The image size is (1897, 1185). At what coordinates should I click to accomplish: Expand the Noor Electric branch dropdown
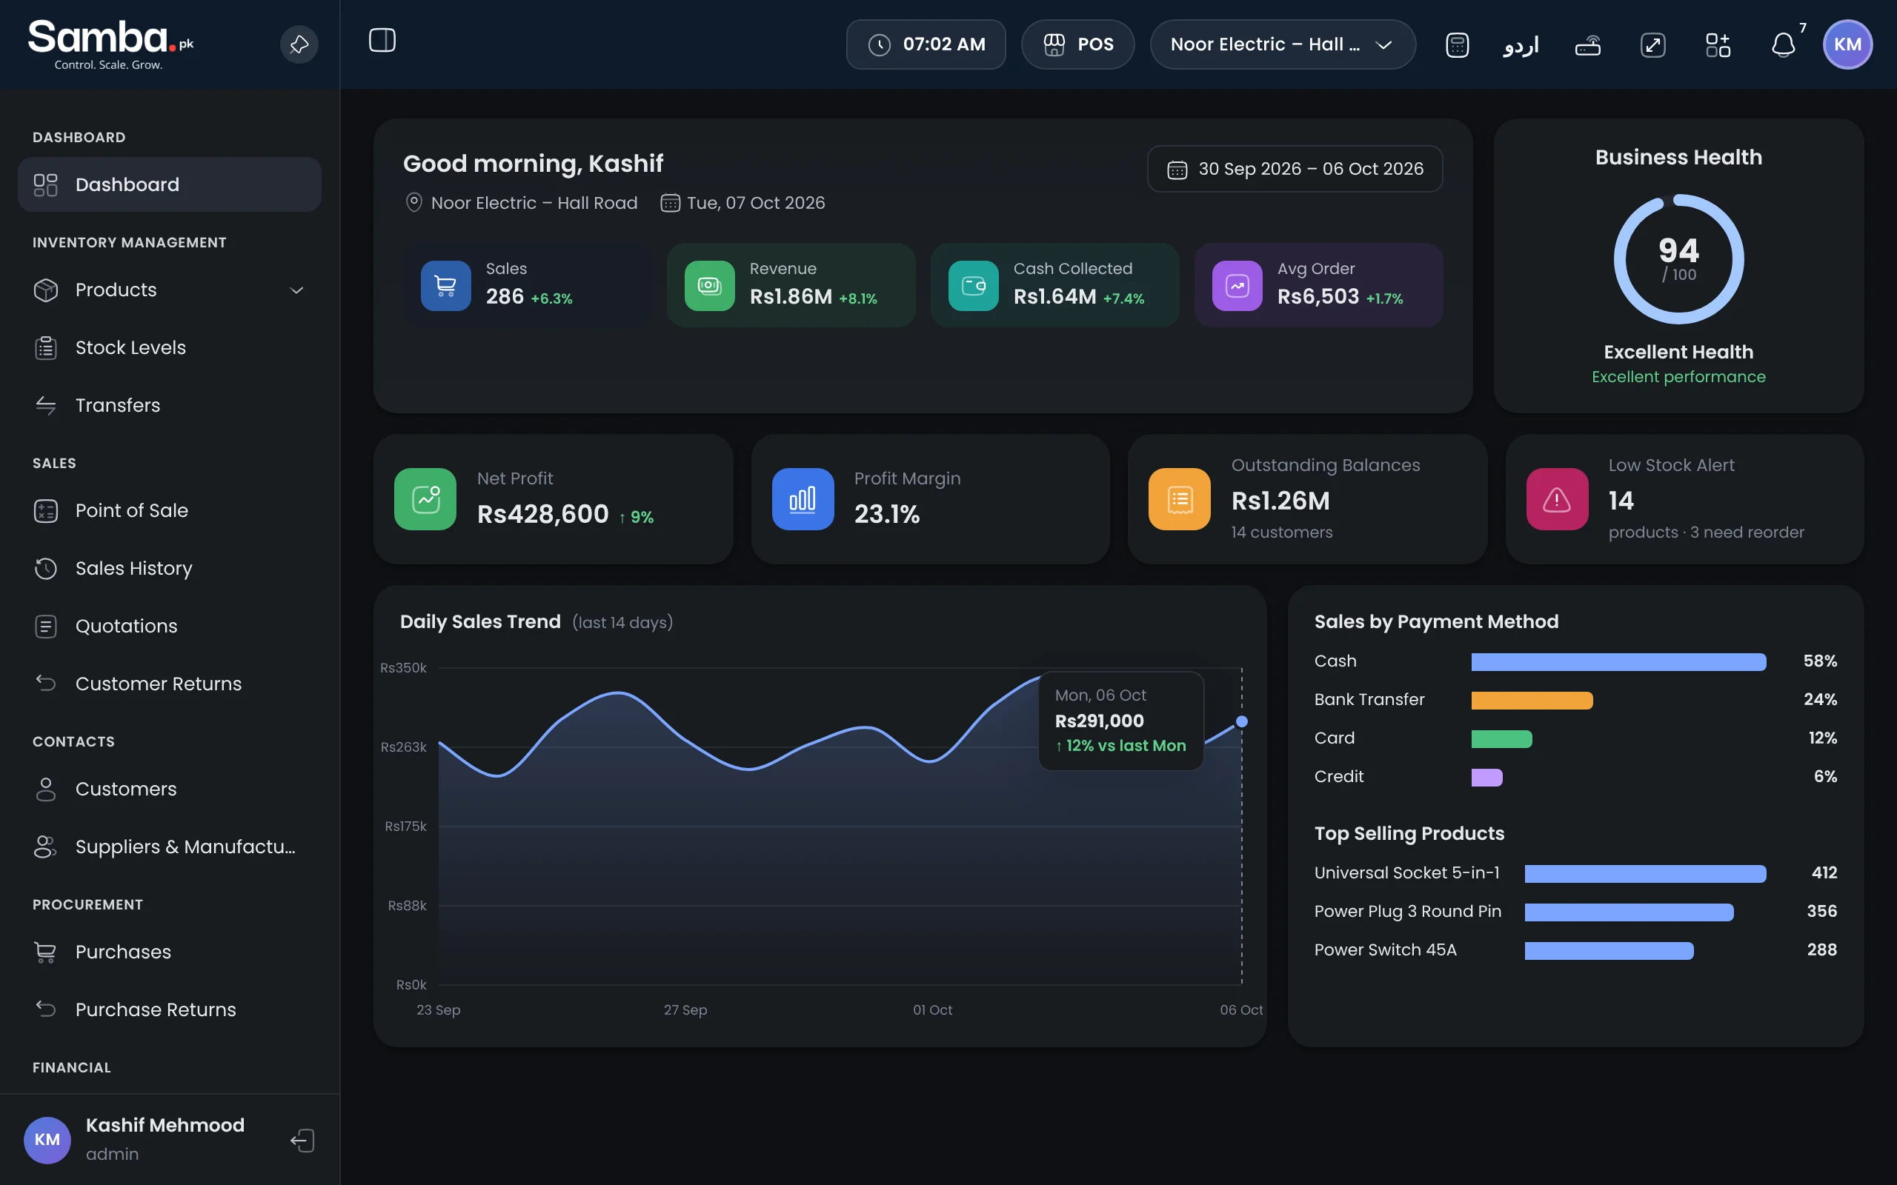point(1283,44)
